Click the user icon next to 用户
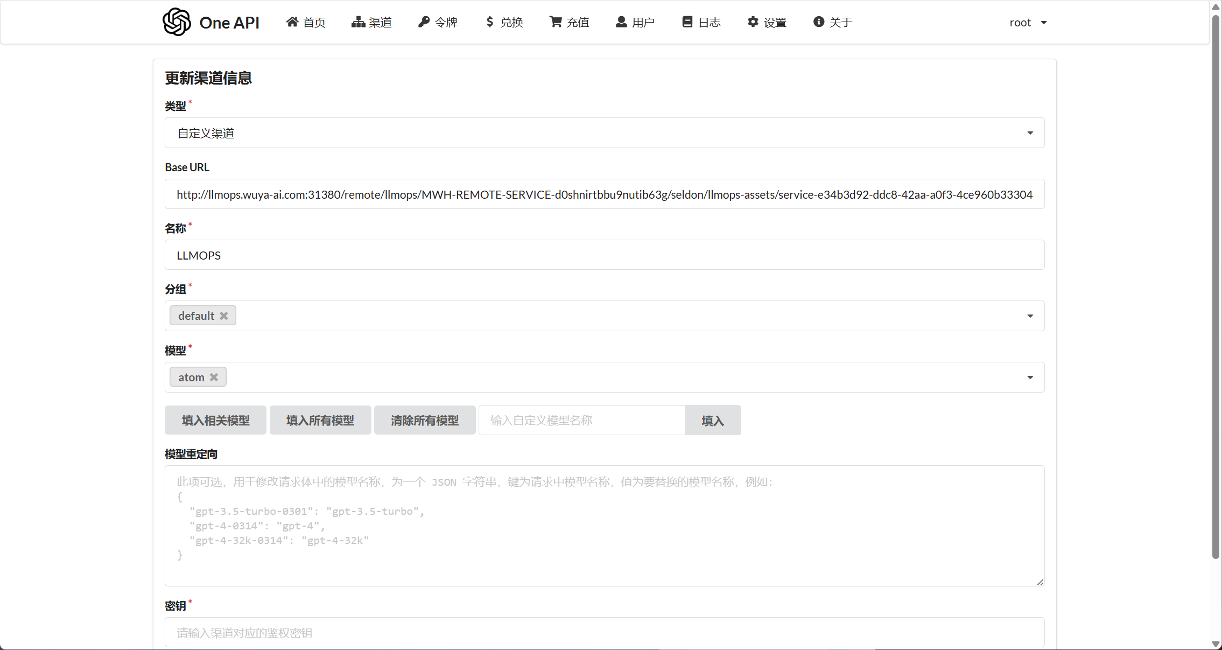The image size is (1222, 650). tap(621, 22)
